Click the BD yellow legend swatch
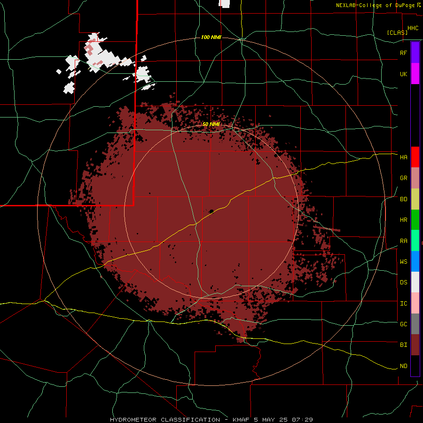Viewport: 423px width, 423px height. click(415, 199)
